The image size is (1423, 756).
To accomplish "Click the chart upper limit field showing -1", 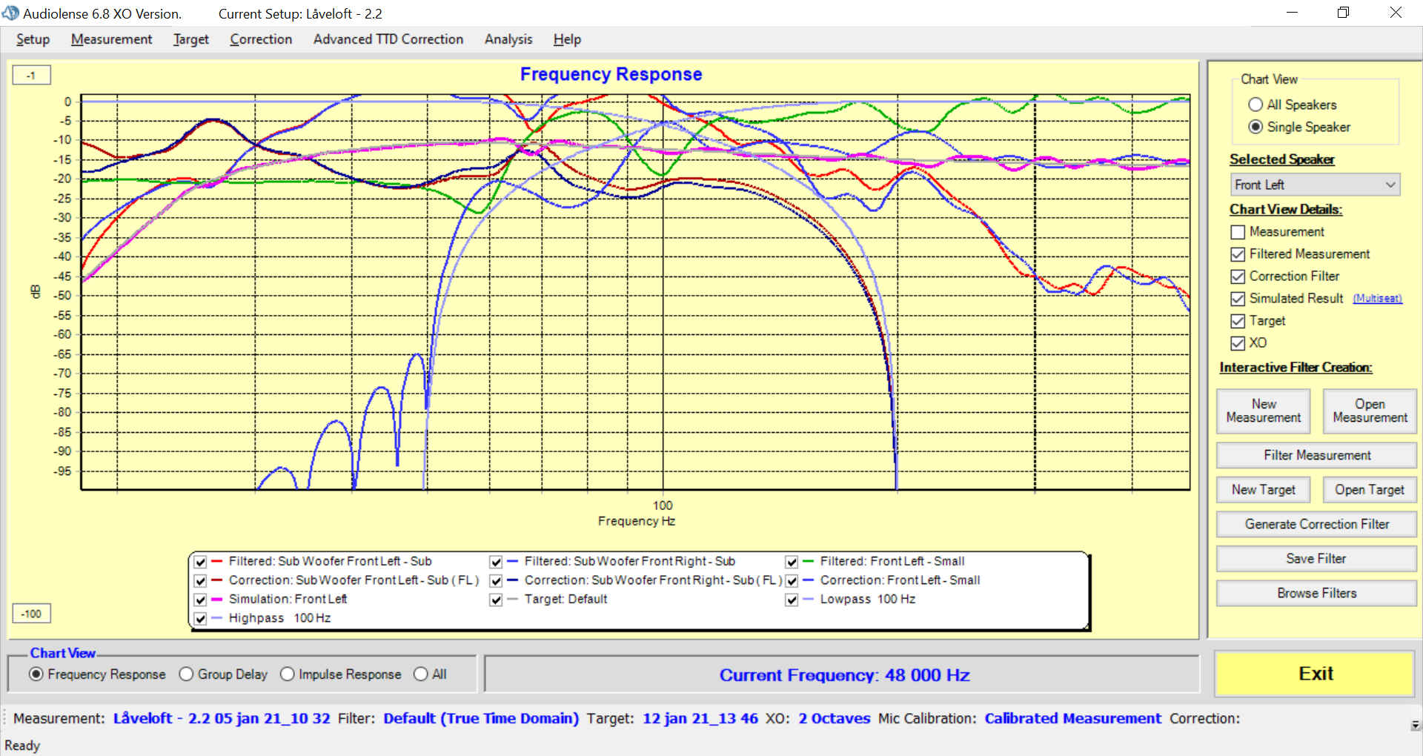I will (x=31, y=75).
